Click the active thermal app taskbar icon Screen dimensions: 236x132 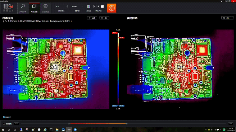coord(69,129)
